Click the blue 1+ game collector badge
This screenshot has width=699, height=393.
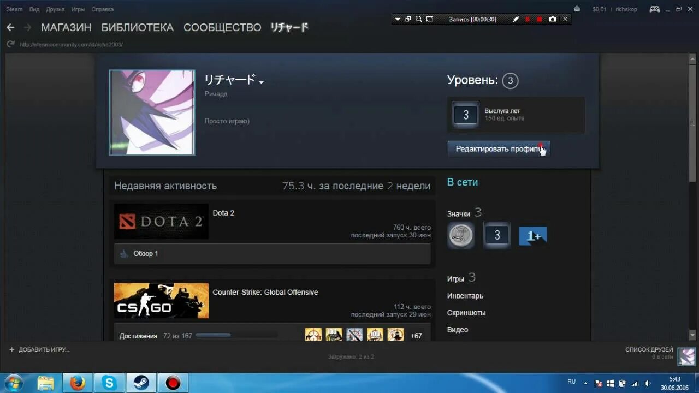533,236
